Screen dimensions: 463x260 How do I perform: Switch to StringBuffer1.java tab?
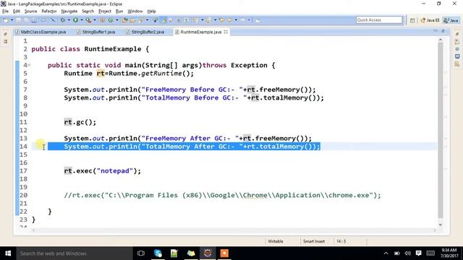tap(96, 32)
